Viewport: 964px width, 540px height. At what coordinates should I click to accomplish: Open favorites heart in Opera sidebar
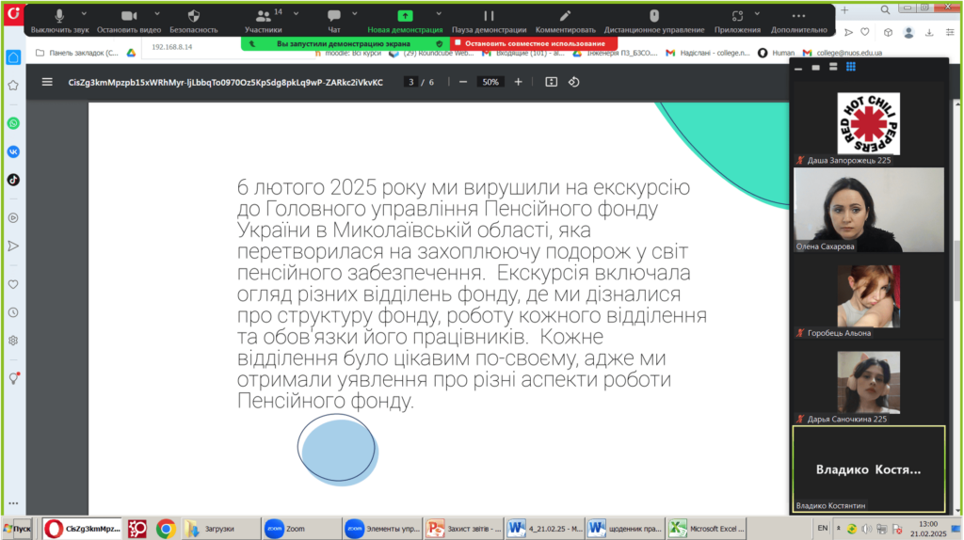click(x=13, y=284)
